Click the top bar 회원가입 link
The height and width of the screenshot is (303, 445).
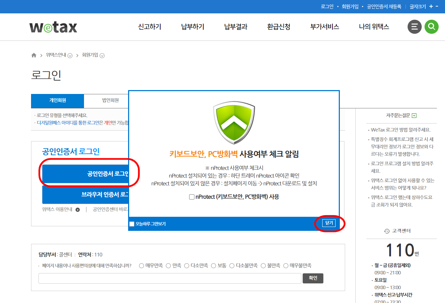[350, 6]
